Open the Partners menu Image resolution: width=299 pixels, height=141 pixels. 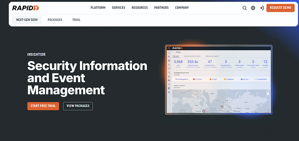161,8
